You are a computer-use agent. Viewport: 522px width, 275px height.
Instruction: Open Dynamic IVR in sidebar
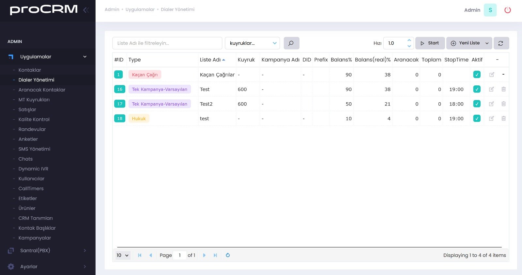coord(33,169)
